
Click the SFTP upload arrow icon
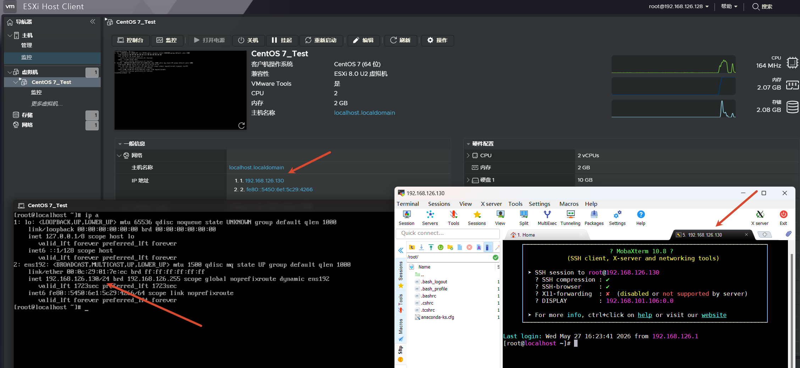tap(431, 247)
